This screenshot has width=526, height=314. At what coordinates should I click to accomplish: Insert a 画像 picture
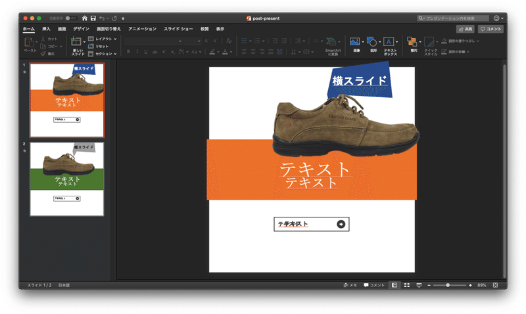pyautogui.click(x=355, y=41)
